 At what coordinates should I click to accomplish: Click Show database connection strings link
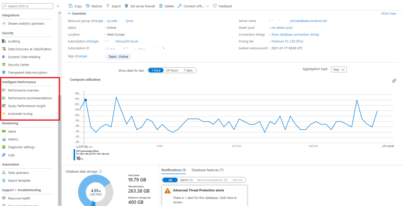[295, 35]
